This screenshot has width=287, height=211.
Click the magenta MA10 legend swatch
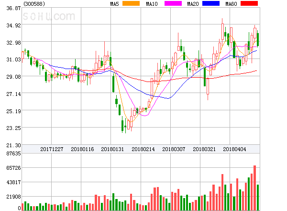173,3
